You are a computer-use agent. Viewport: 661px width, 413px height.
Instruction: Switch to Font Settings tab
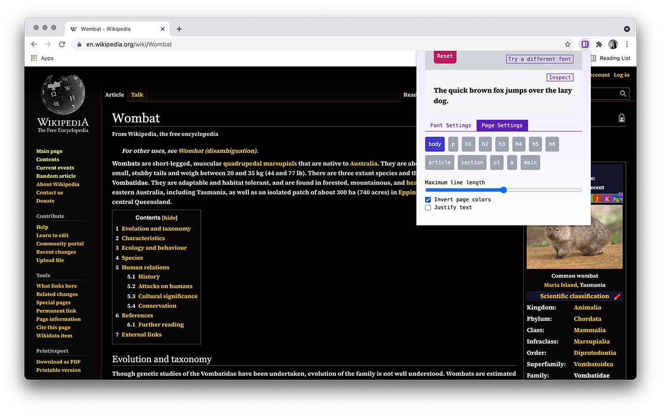point(450,125)
